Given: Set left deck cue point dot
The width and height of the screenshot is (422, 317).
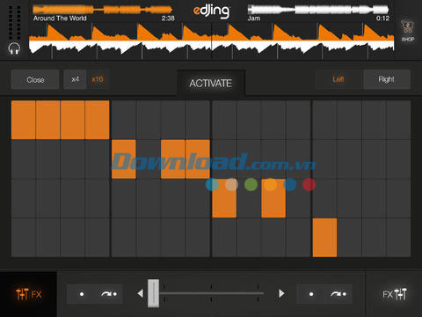Looking at the screenshot, I should click(x=82, y=294).
